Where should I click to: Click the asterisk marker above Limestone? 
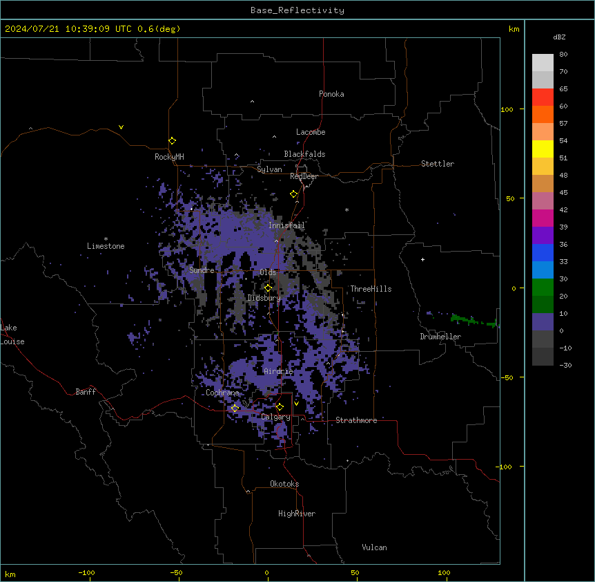pyautogui.click(x=106, y=239)
